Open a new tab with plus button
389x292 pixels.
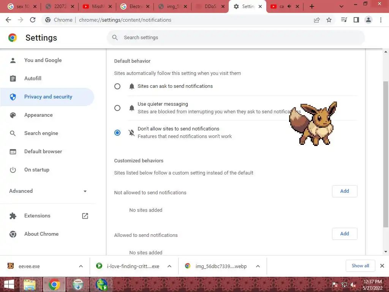(x=312, y=6)
